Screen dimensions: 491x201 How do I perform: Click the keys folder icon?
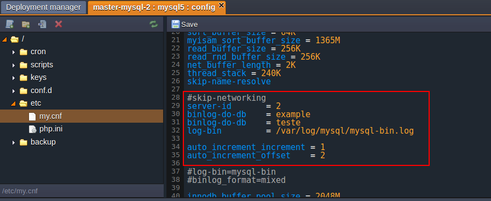tap(24, 78)
